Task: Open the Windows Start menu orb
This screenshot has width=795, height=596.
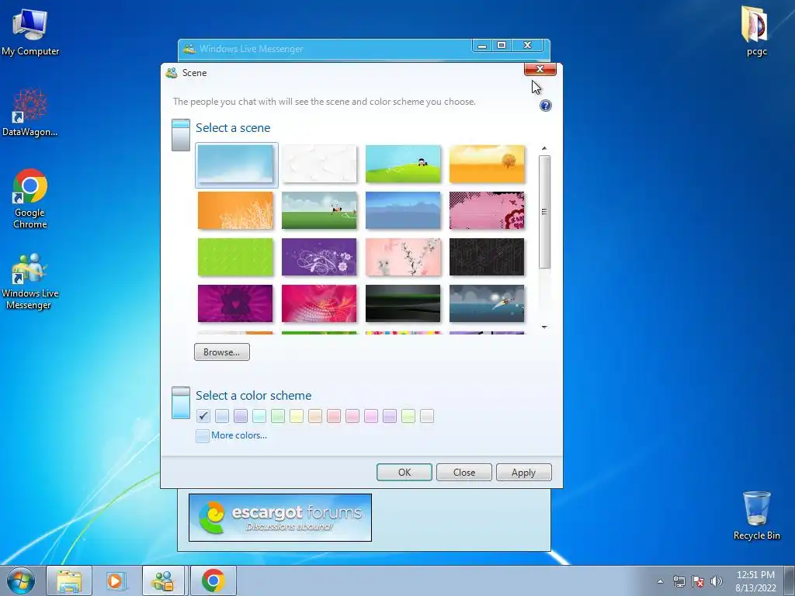Action: [x=21, y=580]
